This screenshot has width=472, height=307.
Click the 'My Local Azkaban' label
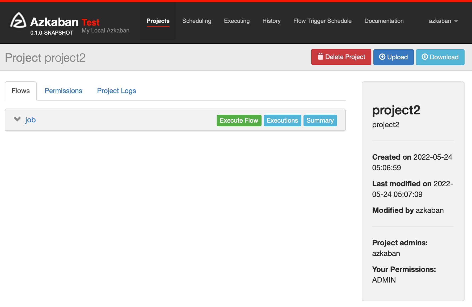tap(106, 31)
